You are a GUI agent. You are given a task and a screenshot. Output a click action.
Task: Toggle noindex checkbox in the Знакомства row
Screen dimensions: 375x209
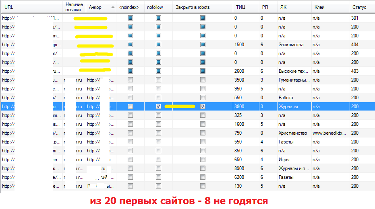pos(130,45)
